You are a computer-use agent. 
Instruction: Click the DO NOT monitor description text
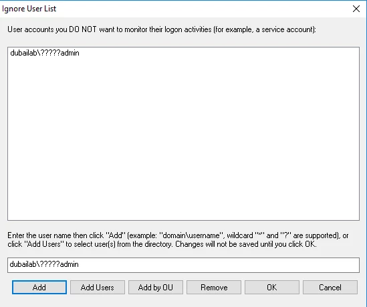click(x=162, y=29)
